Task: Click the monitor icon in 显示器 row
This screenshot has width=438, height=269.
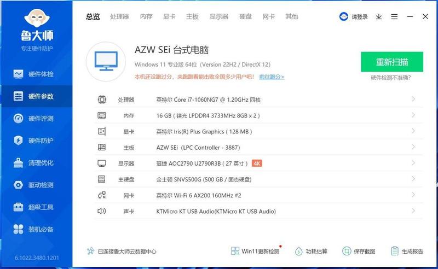Action: [x=102, y=163]
